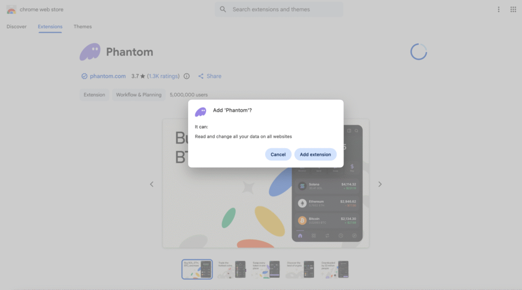522x290 pixels.
Task: Click the 5,000,000 users text
Action: [x=189, y=95]
